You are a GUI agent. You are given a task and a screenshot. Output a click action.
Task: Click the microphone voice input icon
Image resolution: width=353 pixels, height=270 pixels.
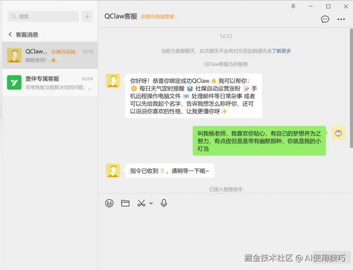[x=164, y=203]
